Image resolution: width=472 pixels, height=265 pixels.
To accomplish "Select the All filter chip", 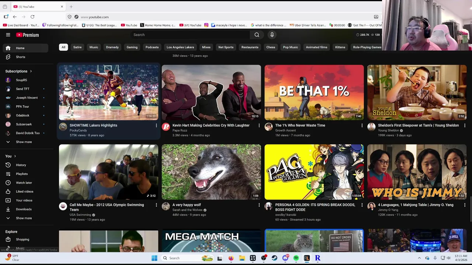I will (x=63, y=47).
